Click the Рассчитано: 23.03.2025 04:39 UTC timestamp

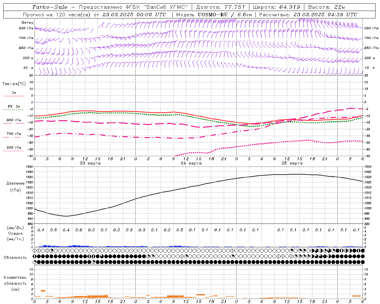click(x=308, y=15)
